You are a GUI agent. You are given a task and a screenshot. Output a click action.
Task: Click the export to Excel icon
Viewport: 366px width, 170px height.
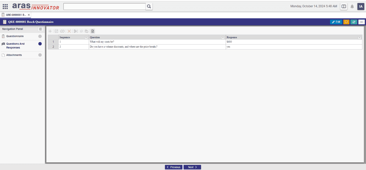93,31
